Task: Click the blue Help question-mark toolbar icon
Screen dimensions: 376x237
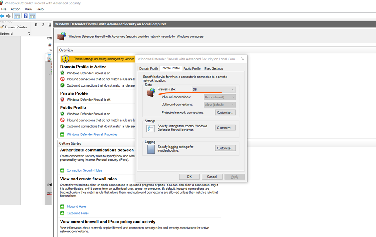Action: click(26, 16)
